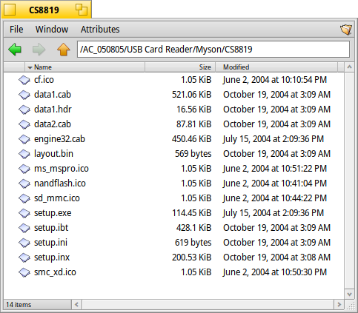The image size is (358, 313).
Task: Click the path field showing /AC_050805
Action: point(213,50)
